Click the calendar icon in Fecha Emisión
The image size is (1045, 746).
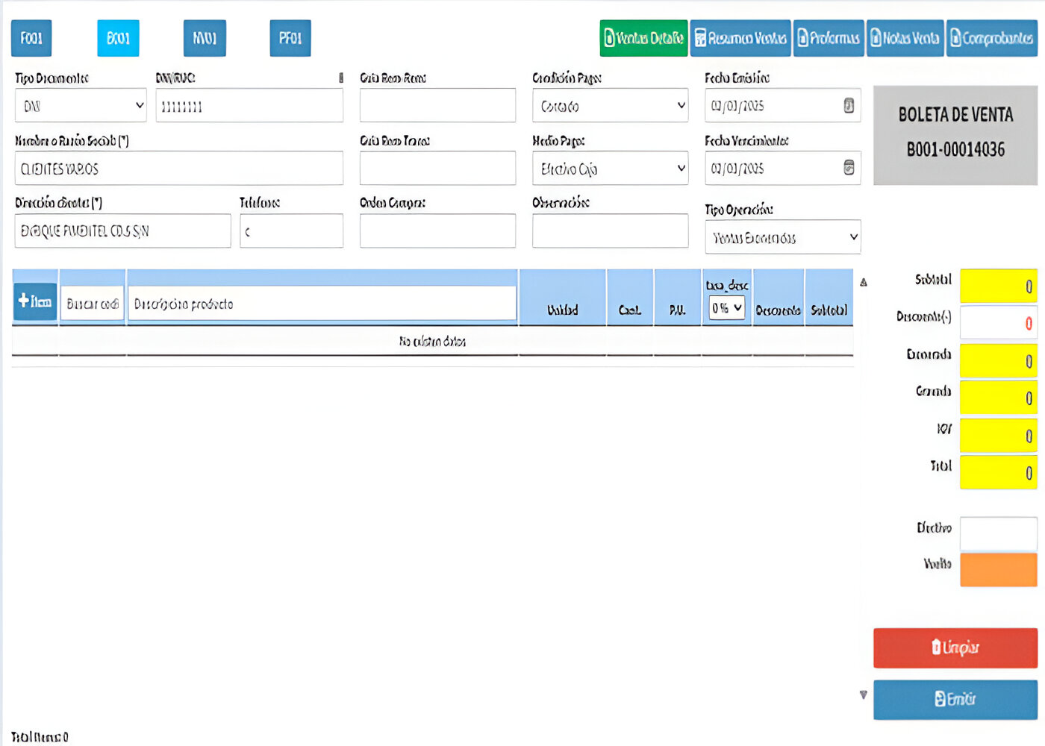[849, 106]
